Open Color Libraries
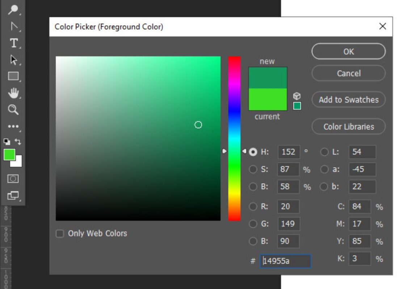Viewport: 408px width, 289px height. point(348,127)
